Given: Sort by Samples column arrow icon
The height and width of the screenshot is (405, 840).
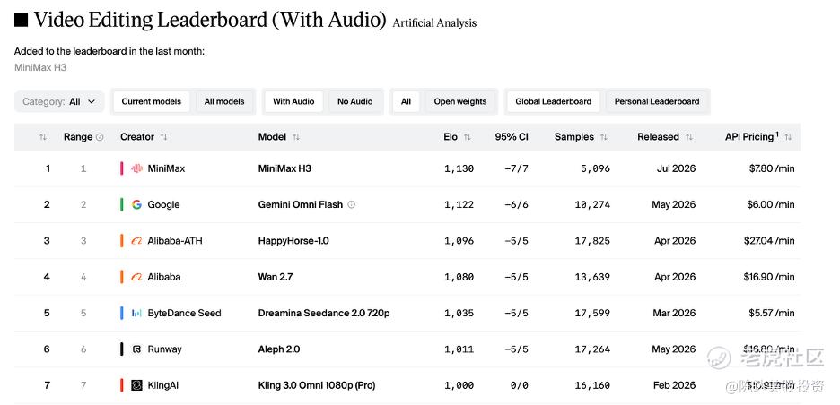Looking at the screenshot, I should (604, 137).
